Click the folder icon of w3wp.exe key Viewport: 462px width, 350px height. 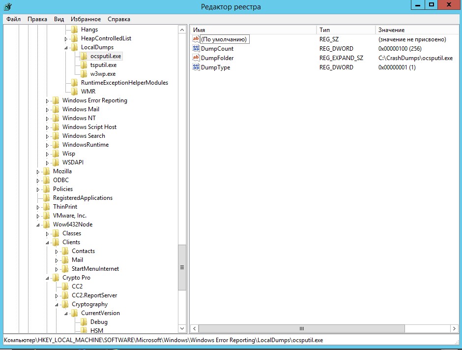click(84, 74)
